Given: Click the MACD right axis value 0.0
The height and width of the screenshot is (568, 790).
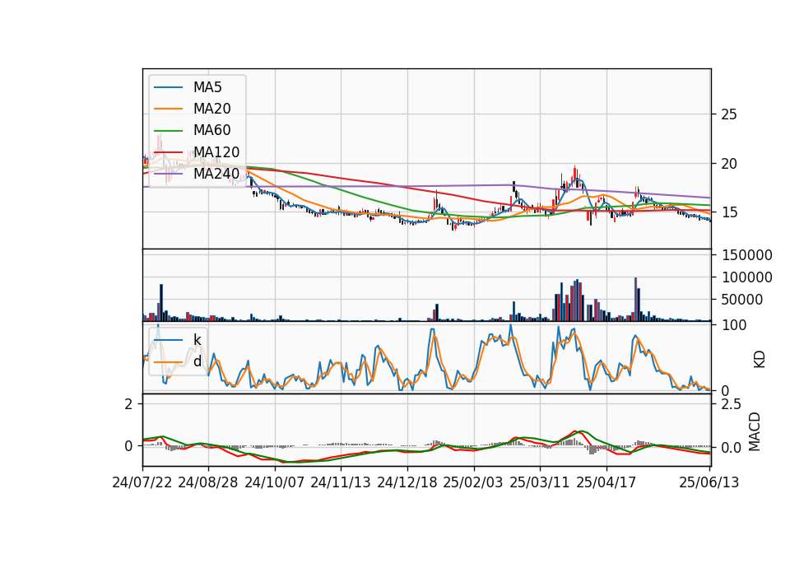Looking at the screenshot, I should 731,448.
